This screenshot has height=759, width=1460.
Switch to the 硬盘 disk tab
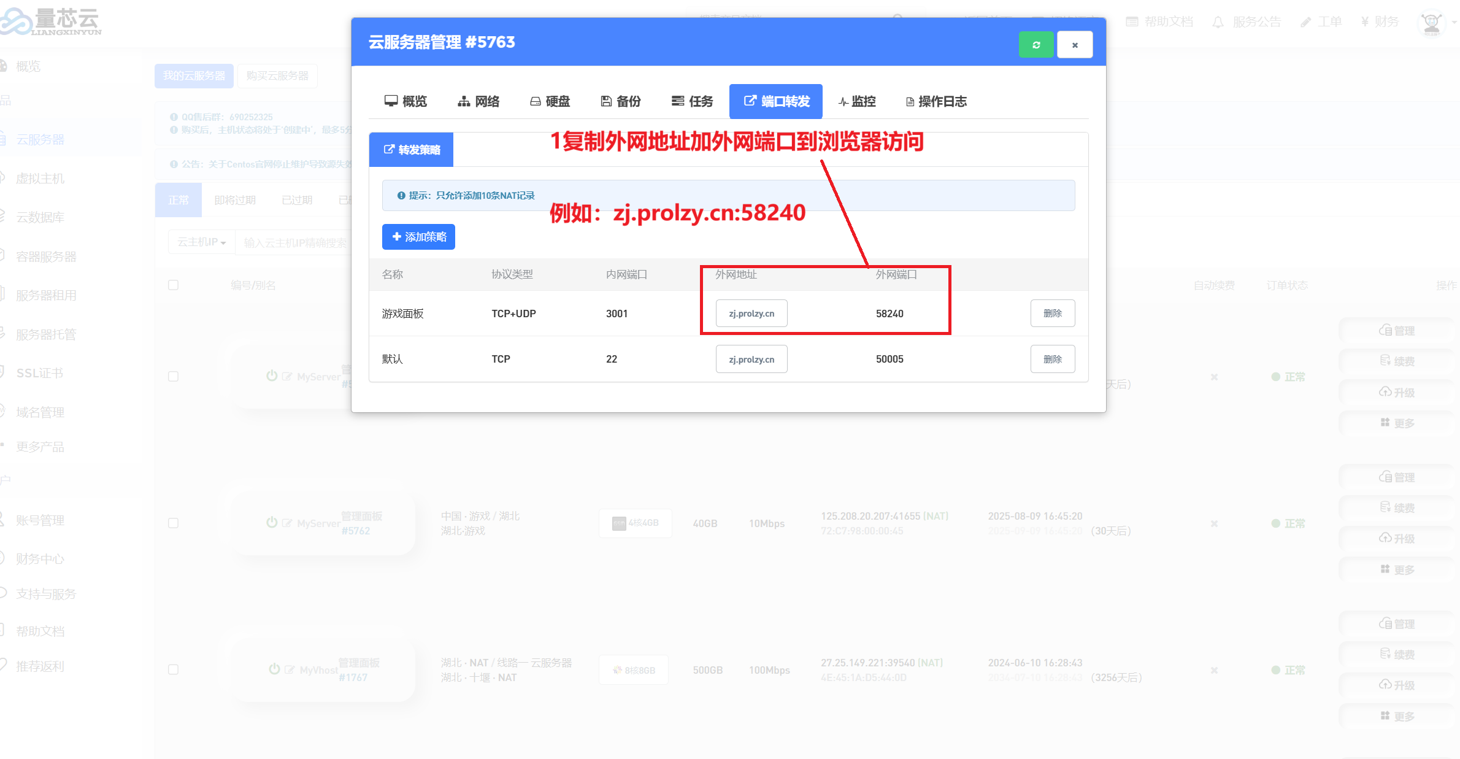click(x=550, y=101)
